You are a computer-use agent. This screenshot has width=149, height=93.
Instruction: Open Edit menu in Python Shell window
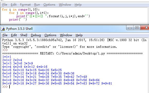tap(14, 35)
